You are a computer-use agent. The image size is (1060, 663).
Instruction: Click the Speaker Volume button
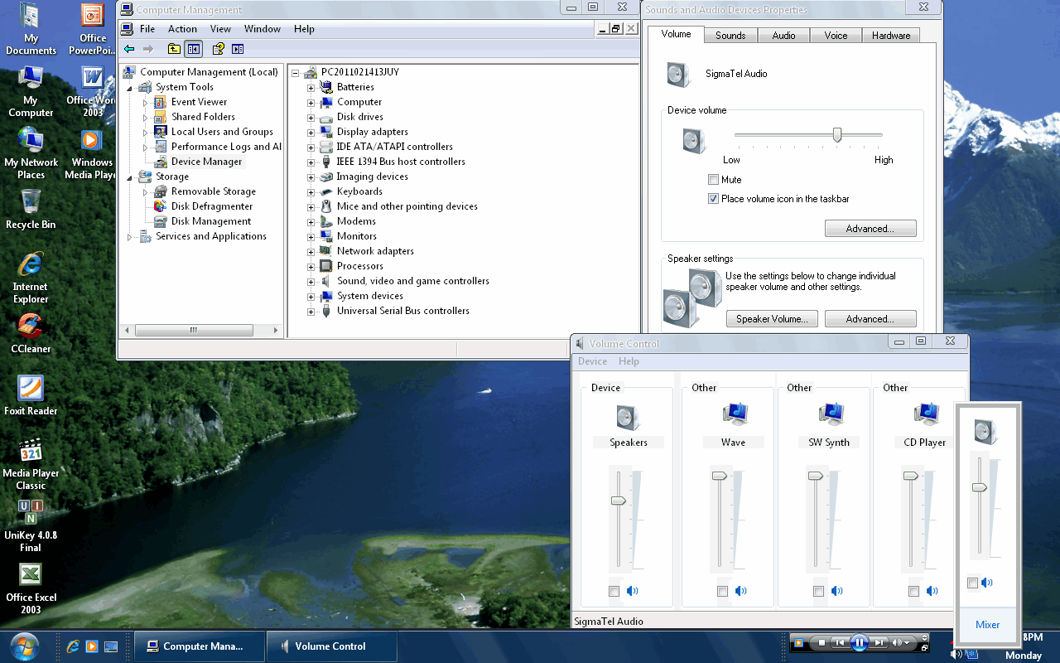772,319
